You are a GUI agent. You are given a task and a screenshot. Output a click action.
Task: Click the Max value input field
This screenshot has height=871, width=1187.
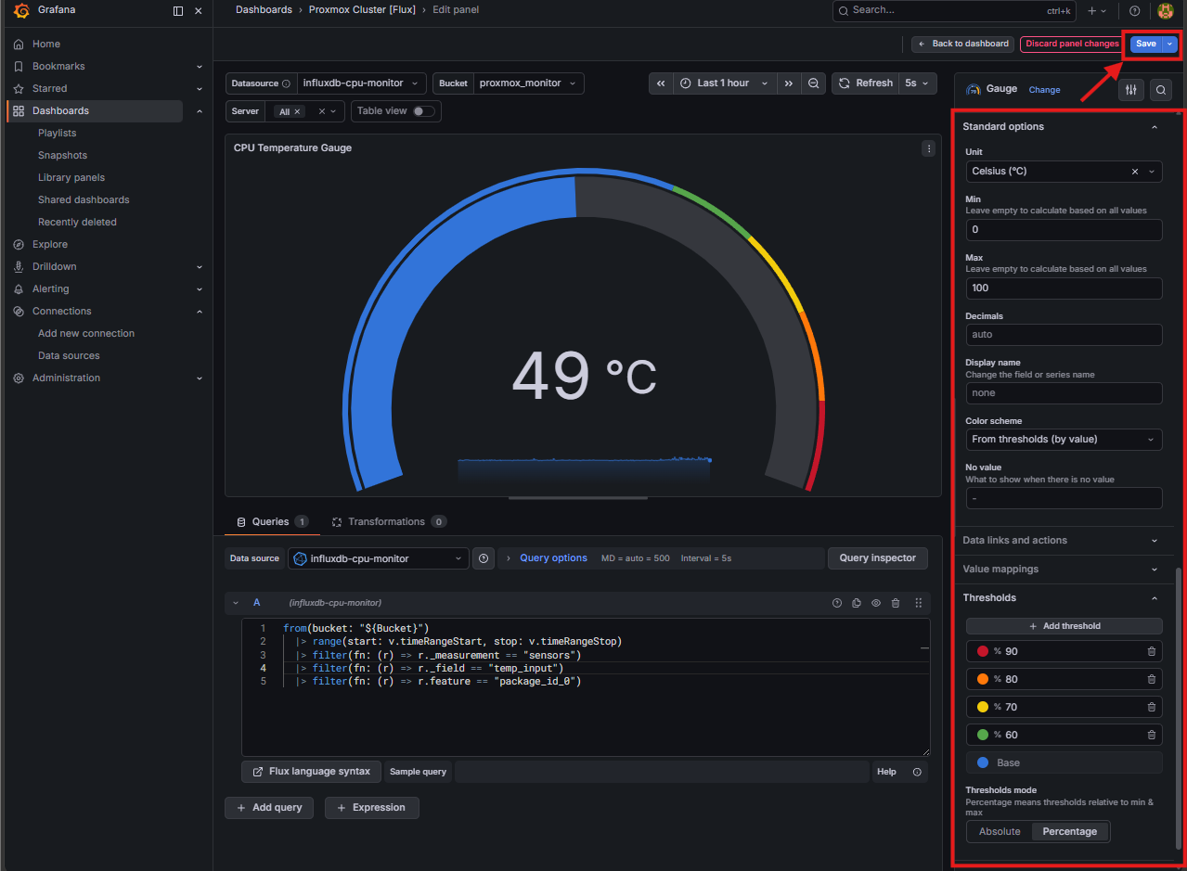tap(1064, 288)
